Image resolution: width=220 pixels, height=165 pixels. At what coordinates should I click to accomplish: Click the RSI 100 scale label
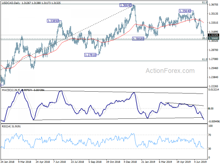210,126
